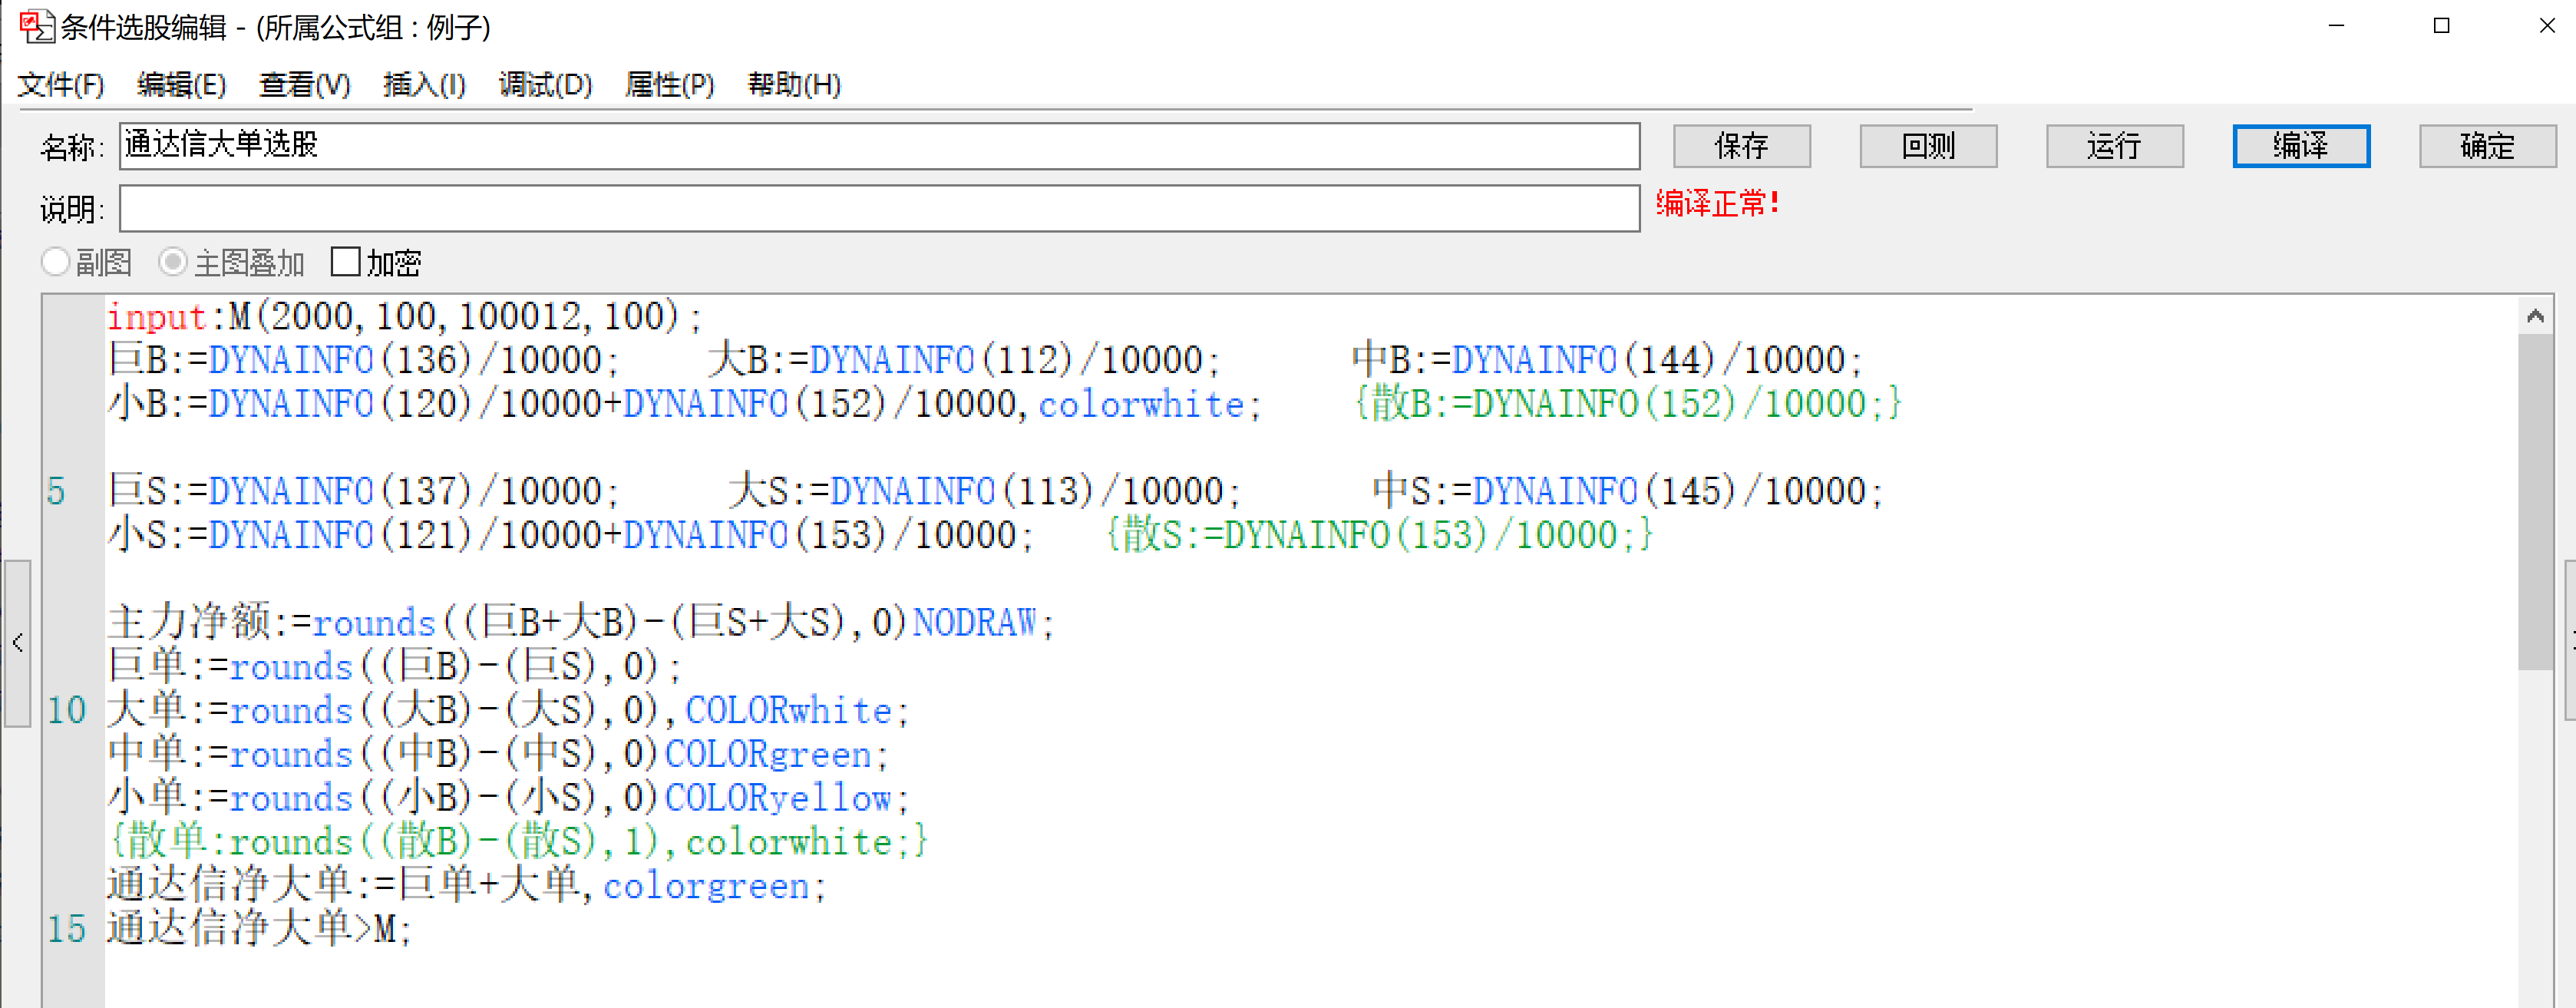
Task: Open the 属性(P) menu
Action: (x=669, y=85)
